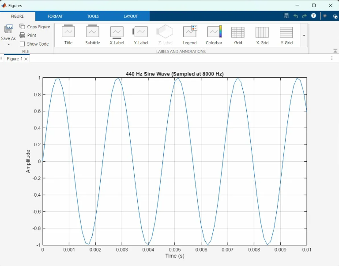Minimize the Figures window
Viewport: 339px width, 266px height.
(297, 5)
